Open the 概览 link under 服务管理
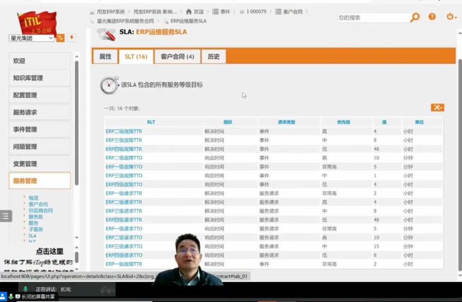 (x=33, y=198)
